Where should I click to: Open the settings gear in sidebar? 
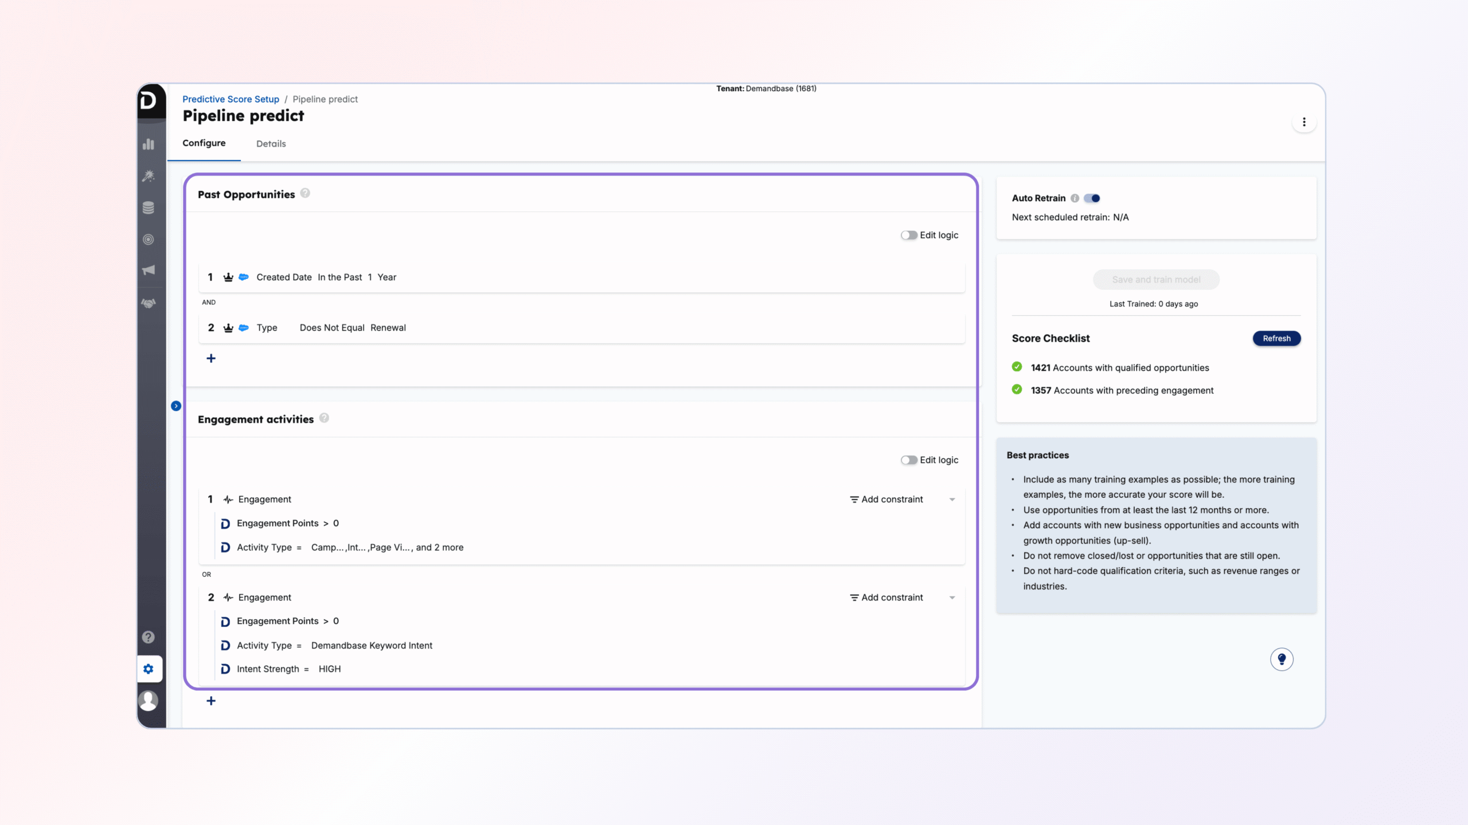pyautogui.click(x=149, y=669)
